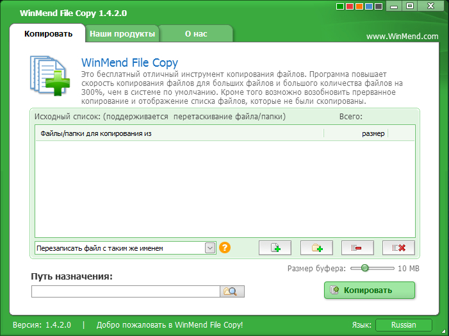Switch to the 'Наши продукты' tab
The image size is (449, 336).
tap(122, 34)
